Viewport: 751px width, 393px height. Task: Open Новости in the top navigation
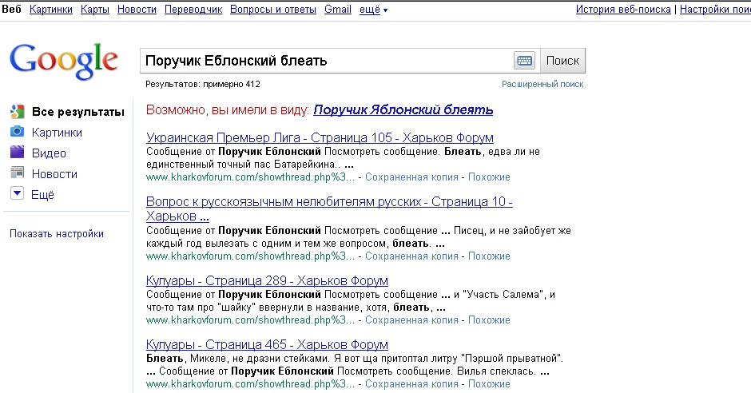click(137, 9)
